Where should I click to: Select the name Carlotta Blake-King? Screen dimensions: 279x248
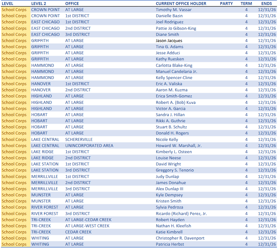click(174, 65)
